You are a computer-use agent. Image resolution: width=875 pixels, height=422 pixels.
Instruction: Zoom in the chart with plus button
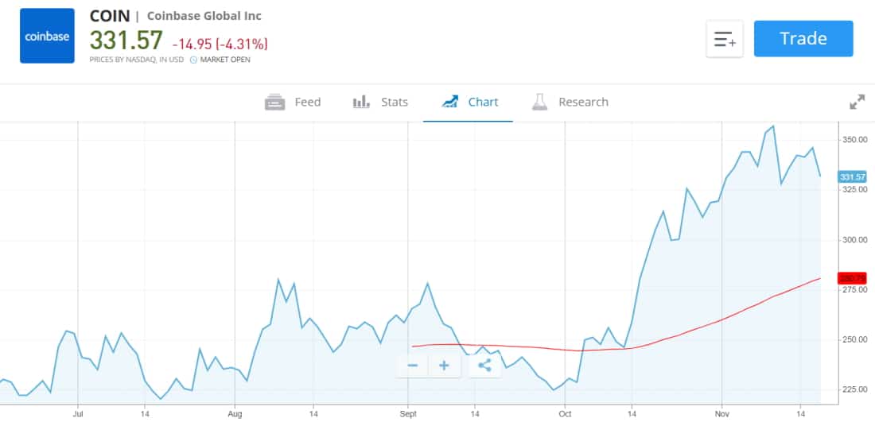pos(444,366)
